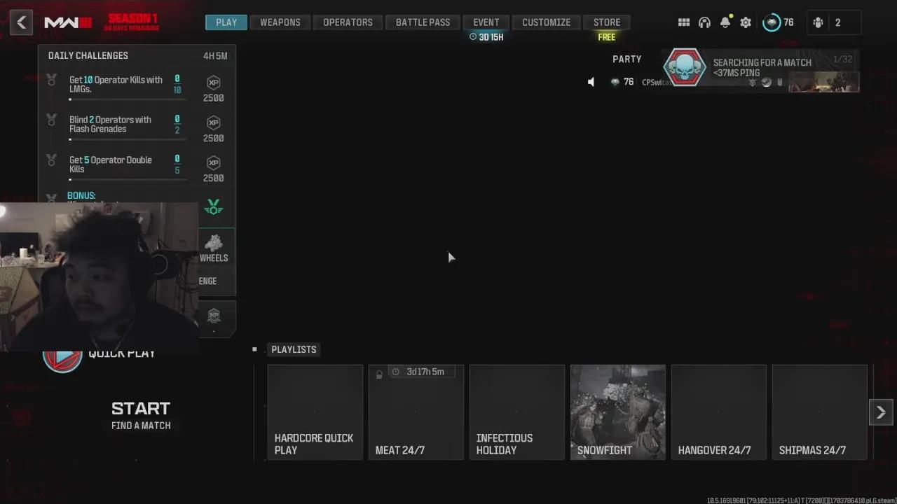Image resolution: width=897 pixels, height=504 pixels.
Task: Click the medal icon for Flash Grenades challenge
Action: point(51,120)
